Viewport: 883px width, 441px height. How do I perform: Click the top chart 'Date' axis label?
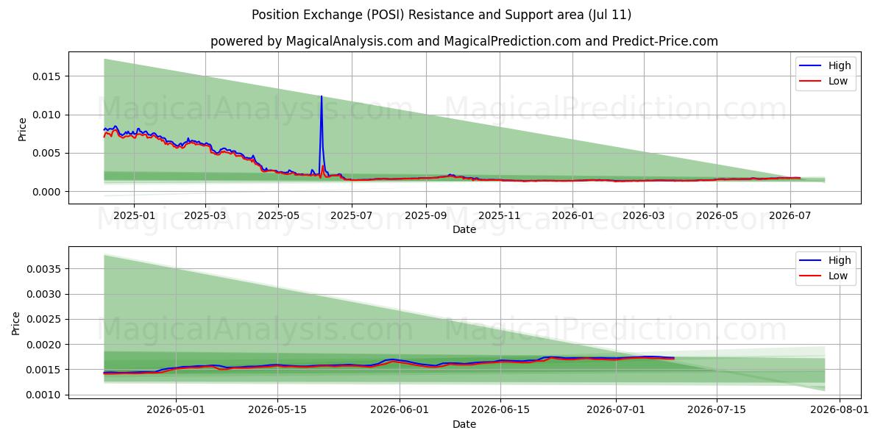464,229
